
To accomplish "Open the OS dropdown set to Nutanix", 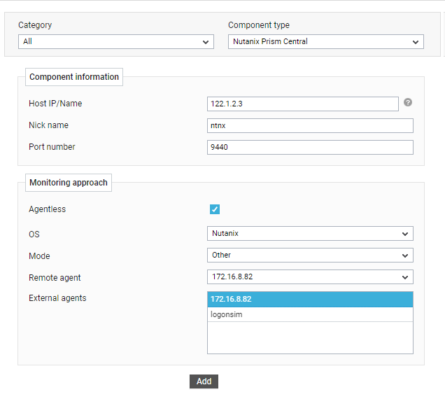I will [310, 233].
